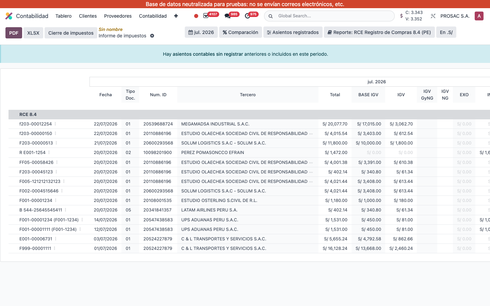This screenshot has width=490, height=306.
Task: Open options dots for B 544-25645545411
Action: 65,210
